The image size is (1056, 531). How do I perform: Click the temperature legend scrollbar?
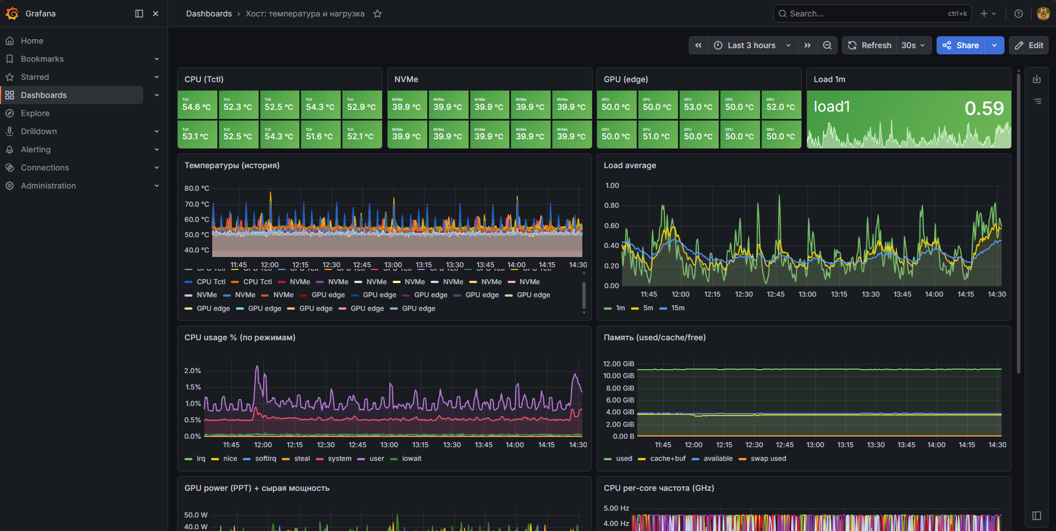[584, 295]
